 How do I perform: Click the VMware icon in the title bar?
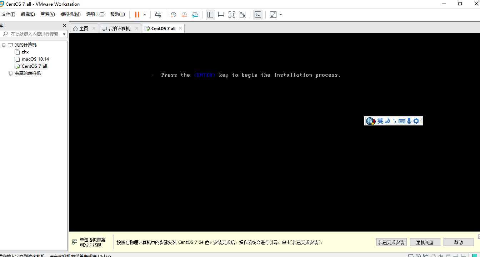tap(1, 4)
